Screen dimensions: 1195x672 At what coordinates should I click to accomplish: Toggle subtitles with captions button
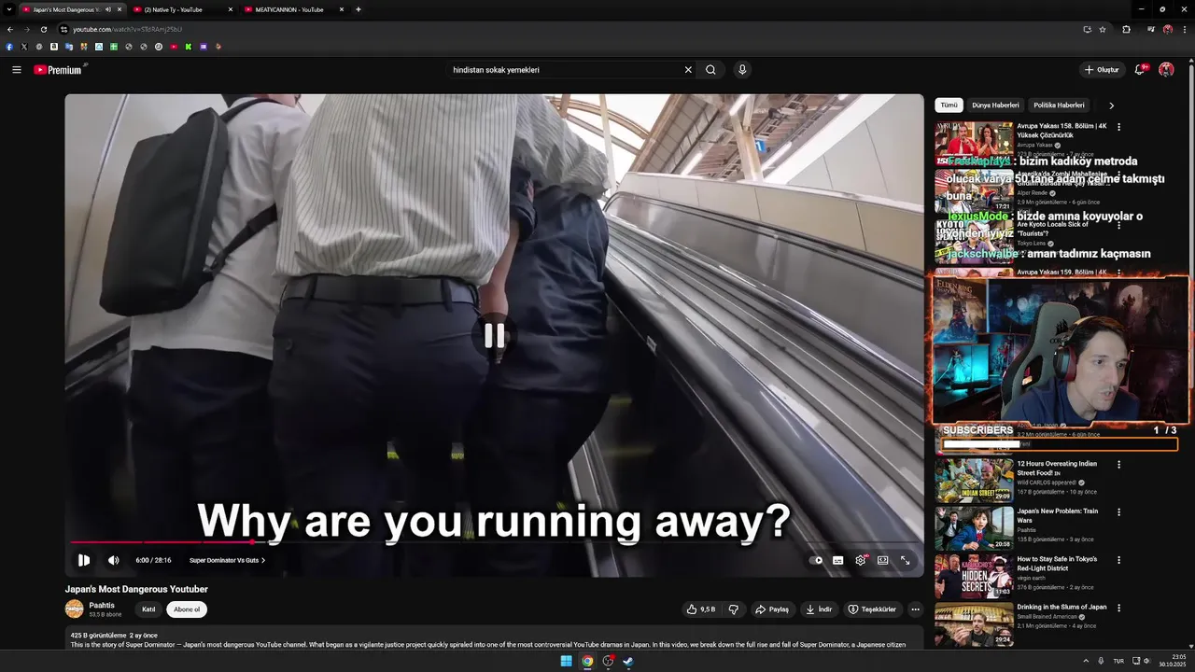click(x=838, y=560)
